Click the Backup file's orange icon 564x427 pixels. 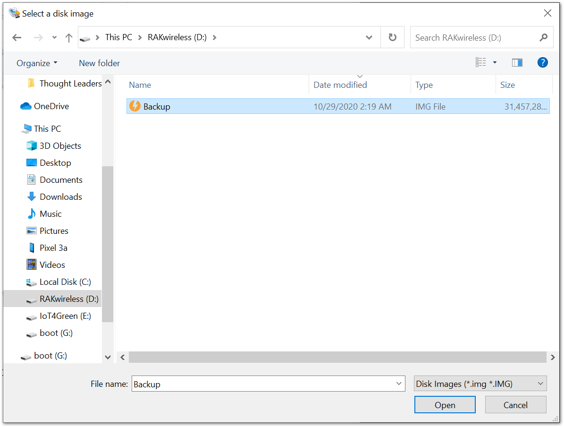135,106
